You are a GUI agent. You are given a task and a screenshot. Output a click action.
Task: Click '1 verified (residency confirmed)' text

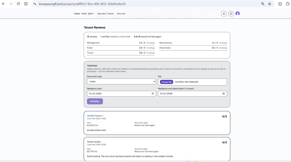[x=116, y=37]
